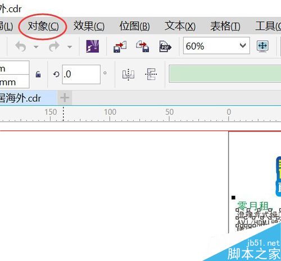
Task: Open the 效果(C) menu
Action: pos(89,26)
